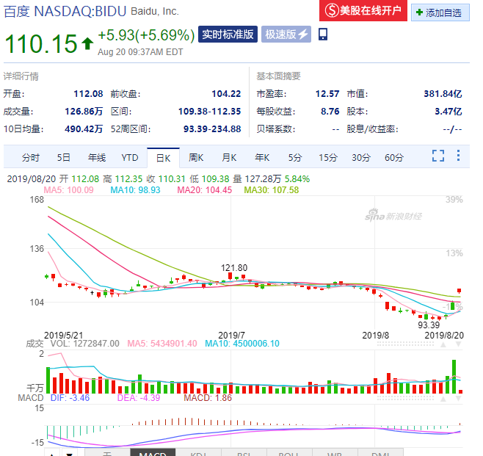The image size is (483, 456).
Task: Click the tallest green volume bar
Action: [454, 377]
